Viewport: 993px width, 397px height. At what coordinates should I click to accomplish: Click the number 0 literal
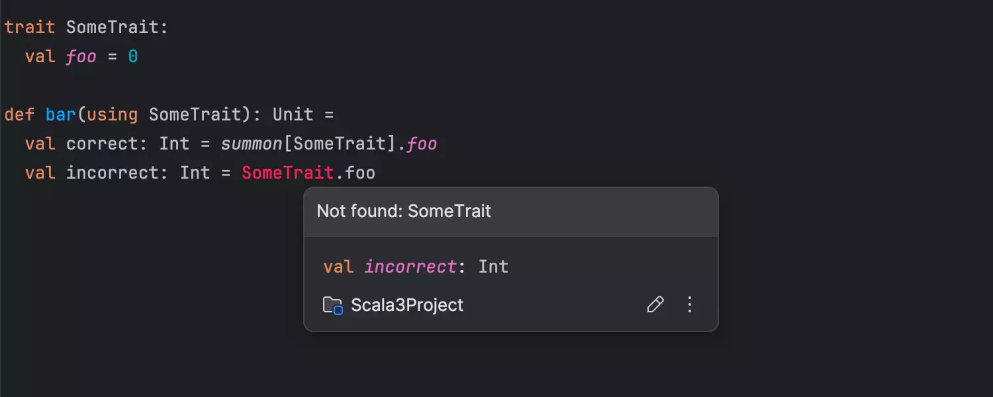tap(133, 56)
